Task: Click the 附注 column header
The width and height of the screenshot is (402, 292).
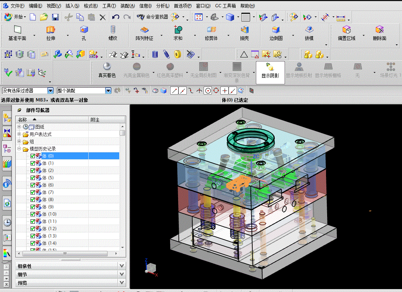Action: [107, 120]
